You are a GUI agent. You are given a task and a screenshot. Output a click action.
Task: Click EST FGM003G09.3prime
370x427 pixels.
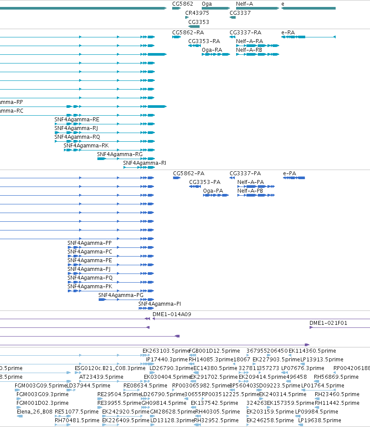coord(43,394)
